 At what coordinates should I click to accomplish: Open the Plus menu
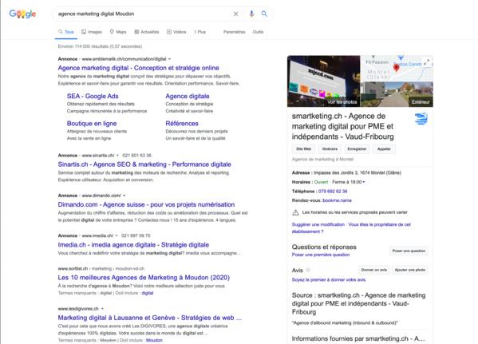[200, 32]
